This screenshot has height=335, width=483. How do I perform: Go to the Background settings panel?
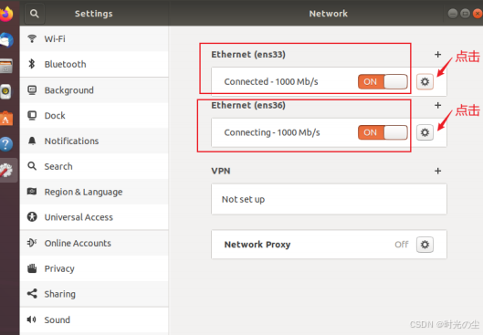tap(94, 90)
